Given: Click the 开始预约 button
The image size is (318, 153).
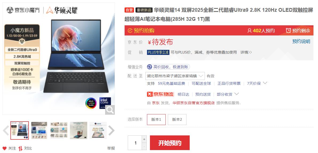Looking at the screenshot, I should tap(170, 143).
